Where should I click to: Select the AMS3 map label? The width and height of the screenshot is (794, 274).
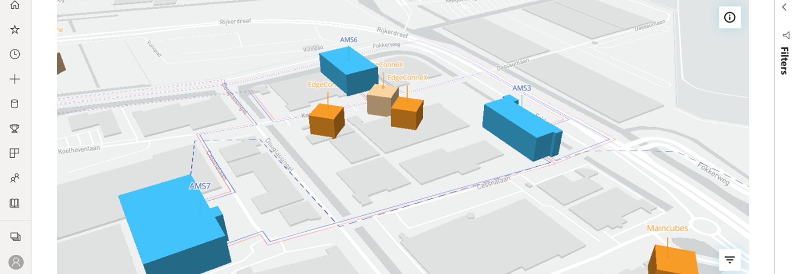(522, 88)
